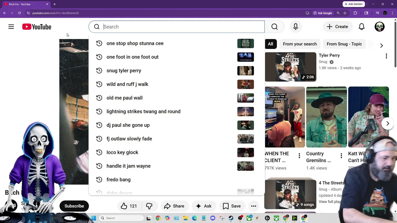The height and width of the screenshot is (223, 397).
Task: Open the notifications bell
Action: click(362, 27)
